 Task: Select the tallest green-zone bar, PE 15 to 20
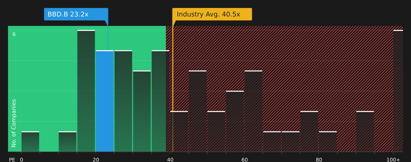86,91
